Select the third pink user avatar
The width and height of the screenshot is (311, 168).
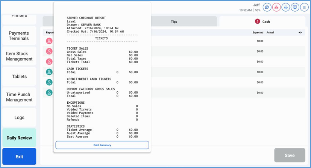49,62
